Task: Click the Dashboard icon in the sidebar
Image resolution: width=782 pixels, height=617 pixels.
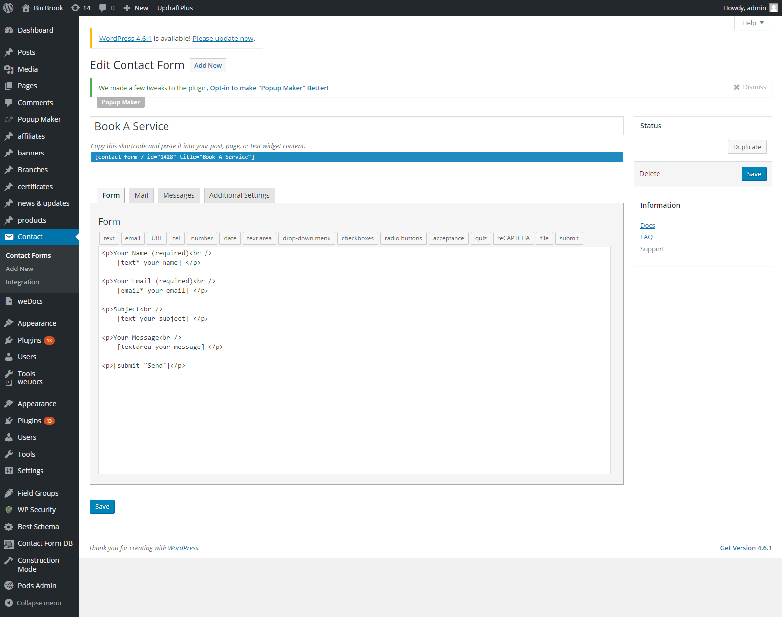Action: point(9,30)
